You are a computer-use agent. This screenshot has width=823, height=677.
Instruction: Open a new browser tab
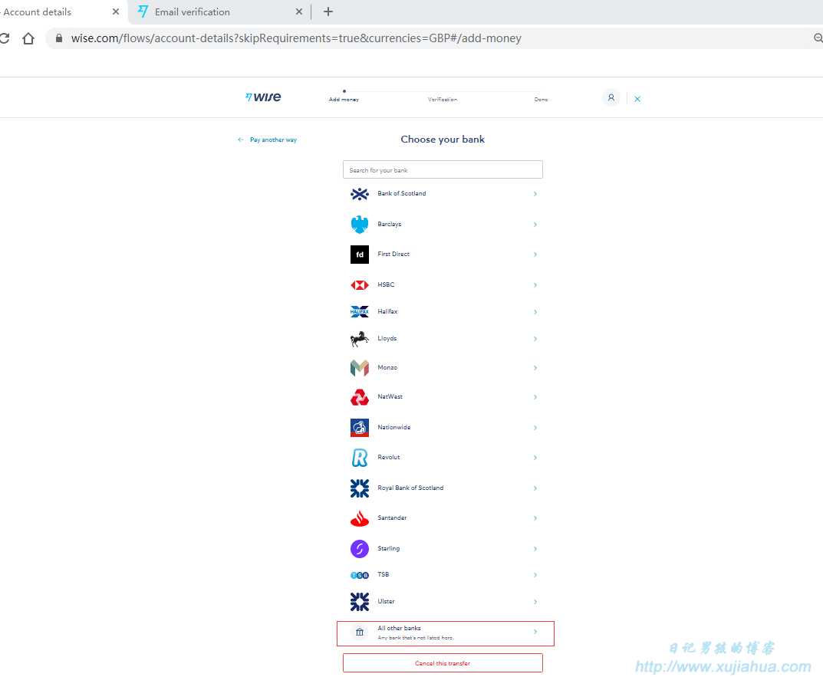coord(328,12)
